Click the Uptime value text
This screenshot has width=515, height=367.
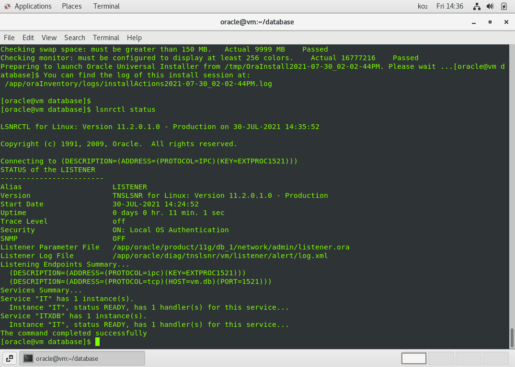pos(169,213)
